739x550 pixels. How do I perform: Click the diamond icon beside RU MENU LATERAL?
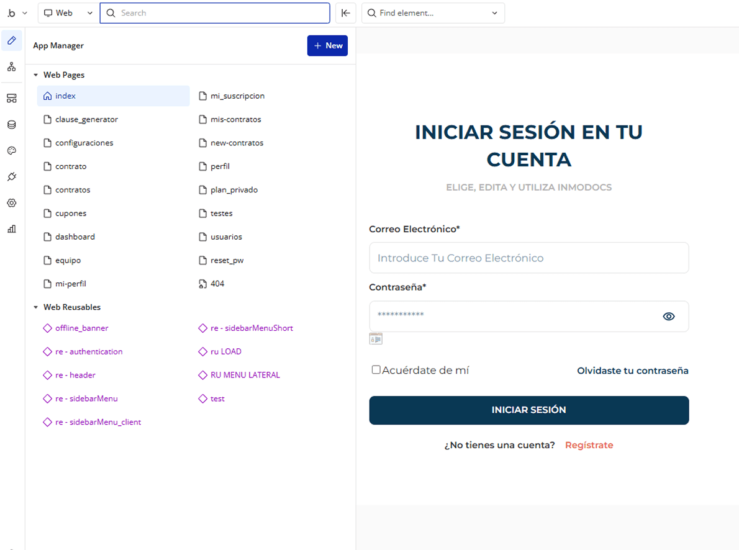(202, 375)
